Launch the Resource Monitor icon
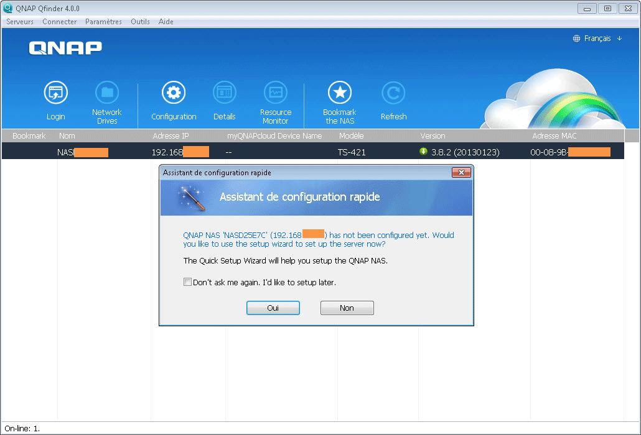 [276, 93]
